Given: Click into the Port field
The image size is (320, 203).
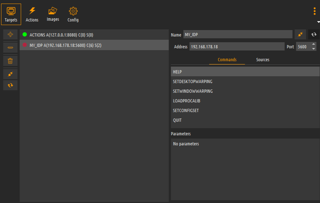Looking at the screenshot, I should pos(303,47).
